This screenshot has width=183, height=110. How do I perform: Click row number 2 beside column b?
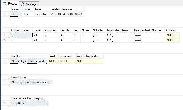point(6,40)
